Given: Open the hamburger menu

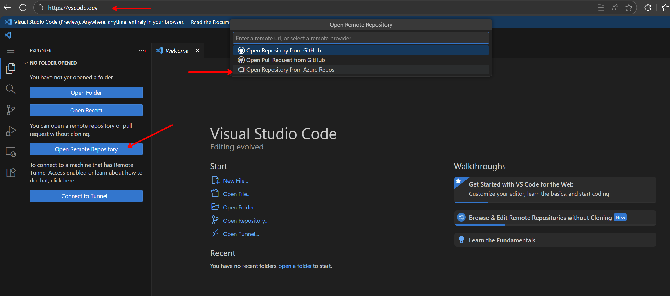Looking at the screenshot, I should [x=10, y=50].
